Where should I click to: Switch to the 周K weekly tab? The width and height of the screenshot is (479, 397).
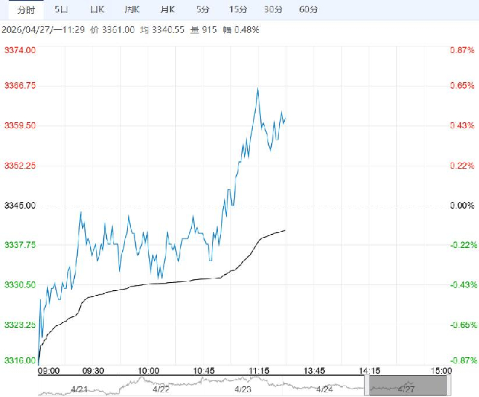(x=132, y=9)
